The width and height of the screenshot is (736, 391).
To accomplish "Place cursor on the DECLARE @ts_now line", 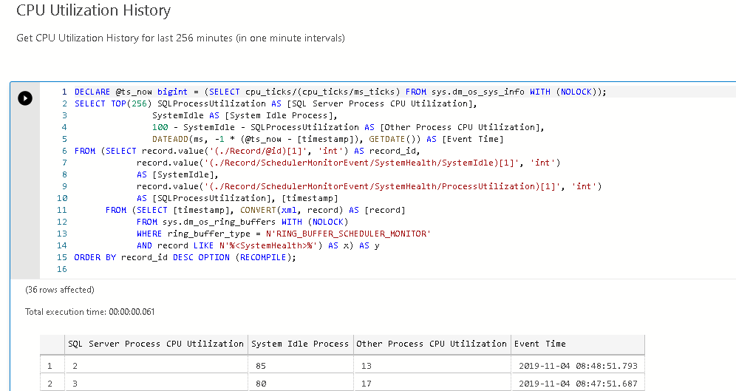I will click(x=340, y=92).
